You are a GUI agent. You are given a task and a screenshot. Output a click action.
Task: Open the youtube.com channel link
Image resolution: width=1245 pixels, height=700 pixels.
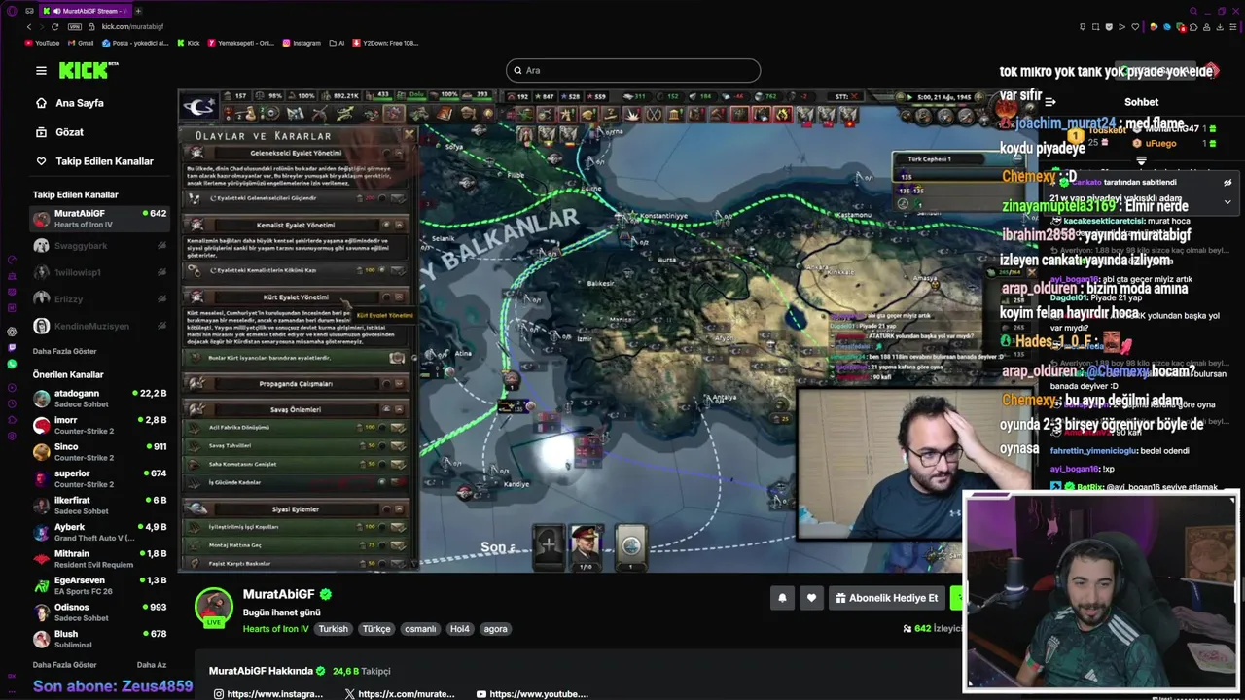click(x=532, y=694)
